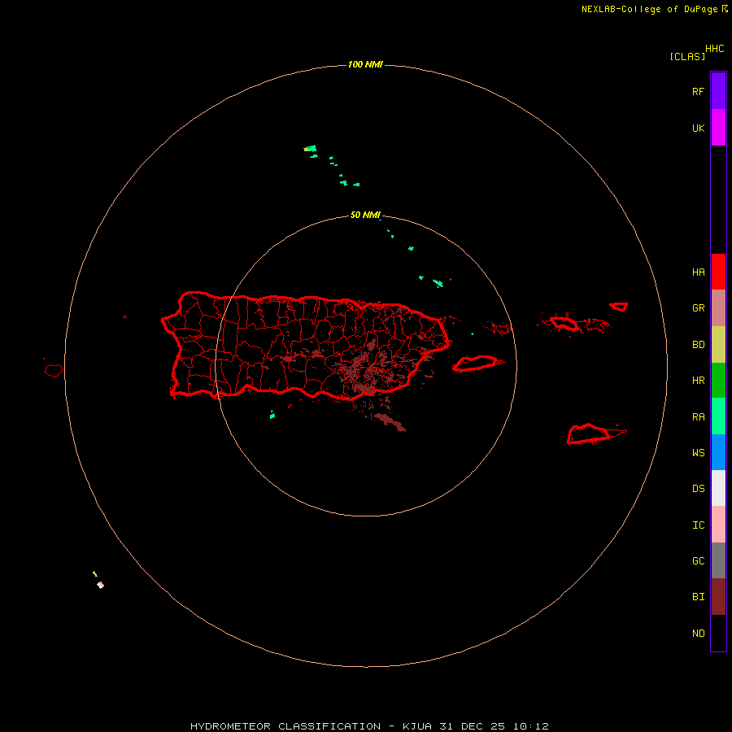This screenshot has height=732, width=732.
Task: Click the UK legend label
Action: pos(698,128)
